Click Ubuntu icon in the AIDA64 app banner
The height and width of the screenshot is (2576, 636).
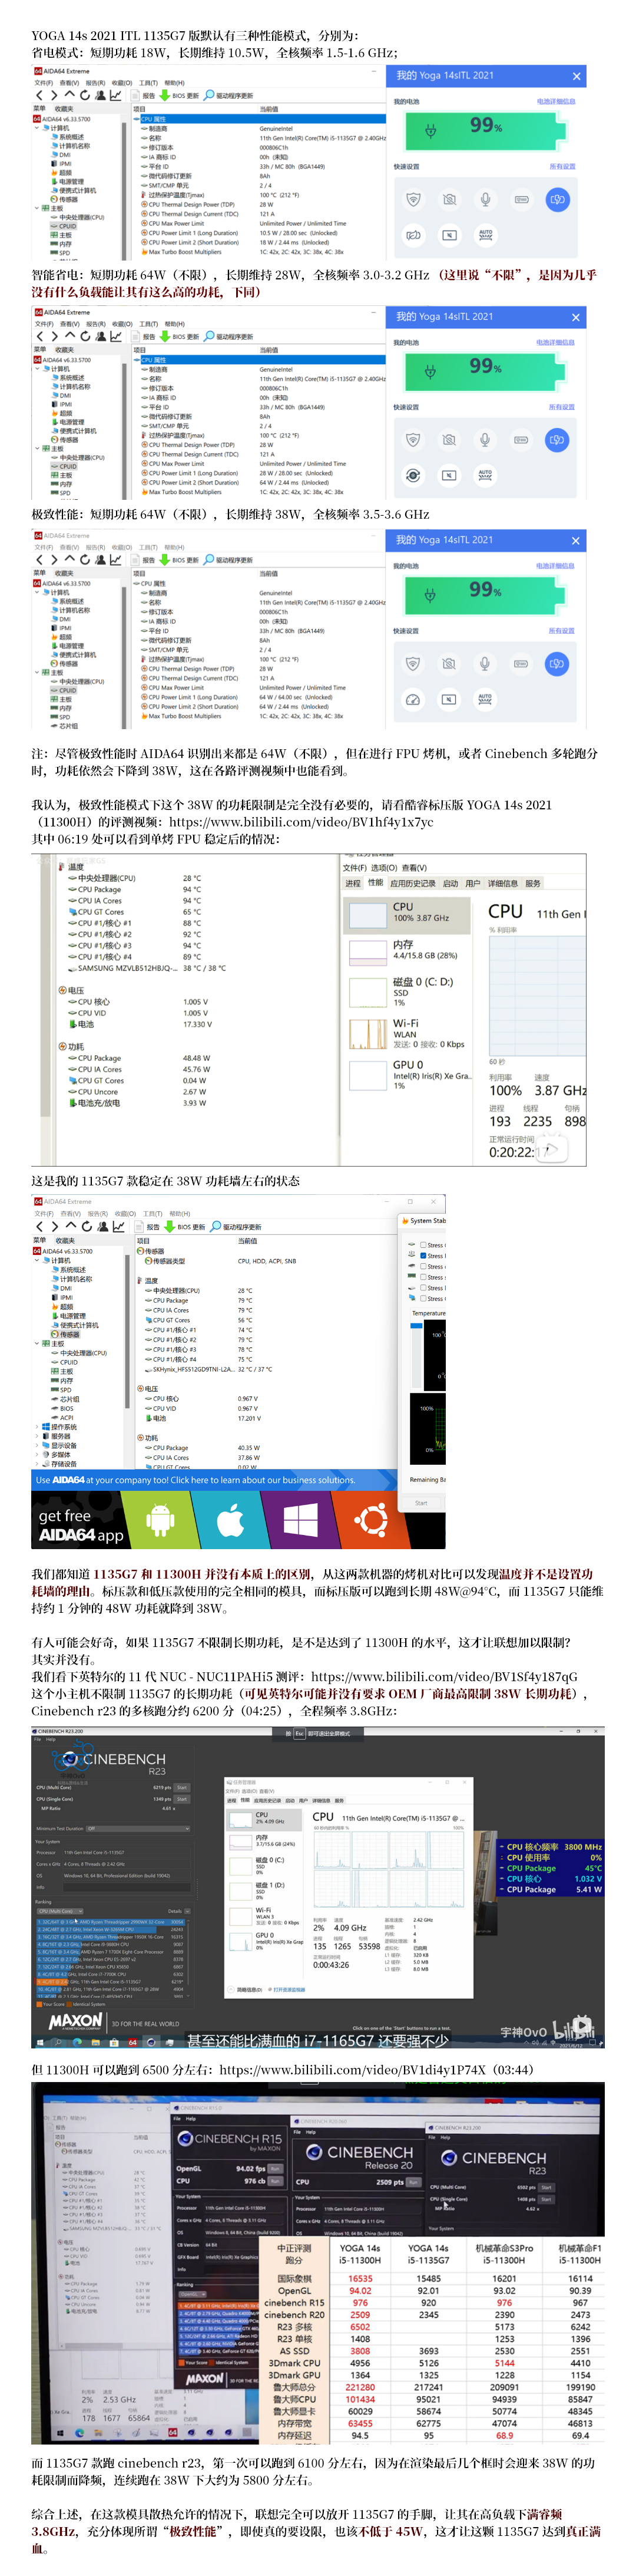pyautogui.click(x=370, y=1521)
